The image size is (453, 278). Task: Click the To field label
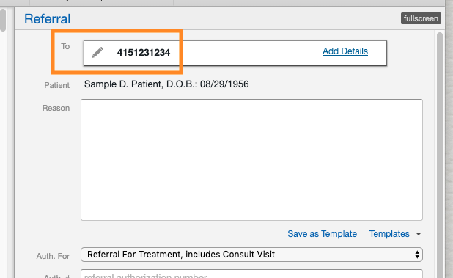tap(65, 46)
